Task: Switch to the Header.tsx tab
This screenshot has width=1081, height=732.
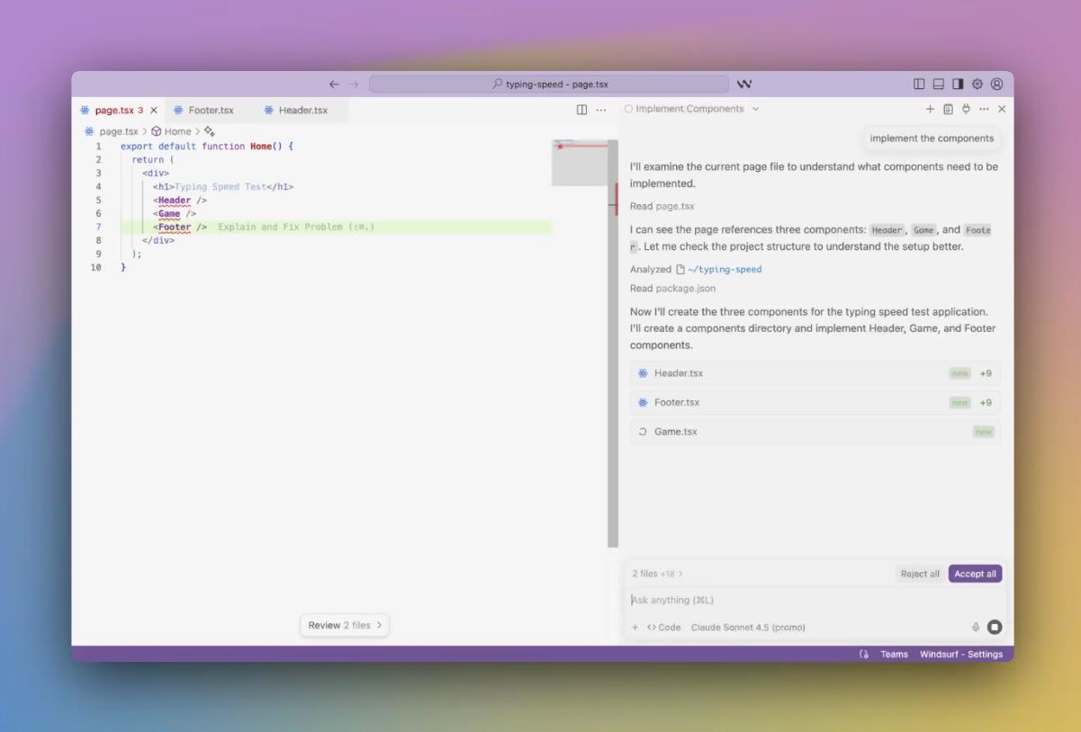Action: coord(302,111)
